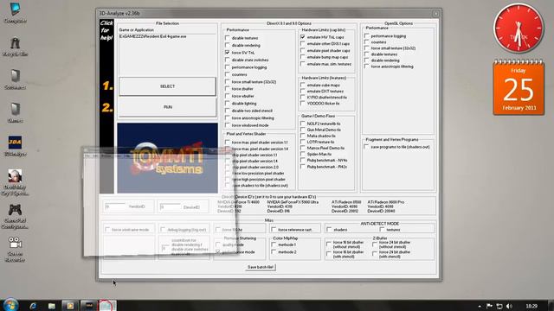Click the SELECT button
554x311 pixels.
coord(167,86)
